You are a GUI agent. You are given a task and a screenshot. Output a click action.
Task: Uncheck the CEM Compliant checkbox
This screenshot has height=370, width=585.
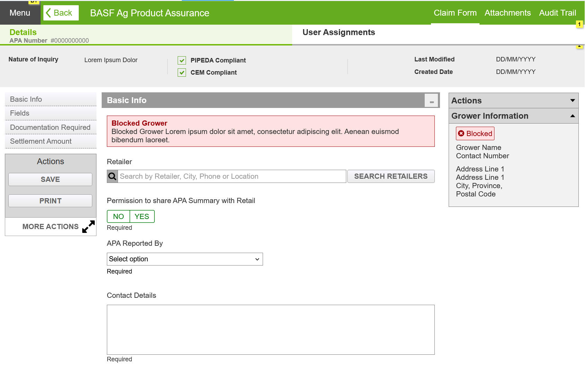click(182, 73)
